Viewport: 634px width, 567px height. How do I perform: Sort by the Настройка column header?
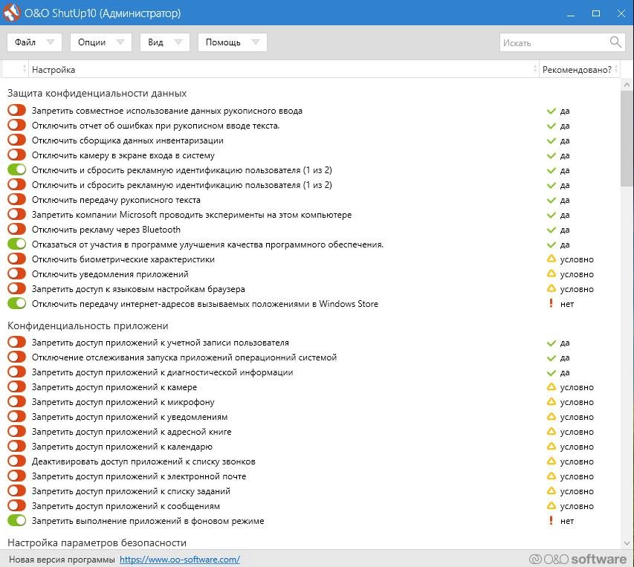click(x=283, y=70)
